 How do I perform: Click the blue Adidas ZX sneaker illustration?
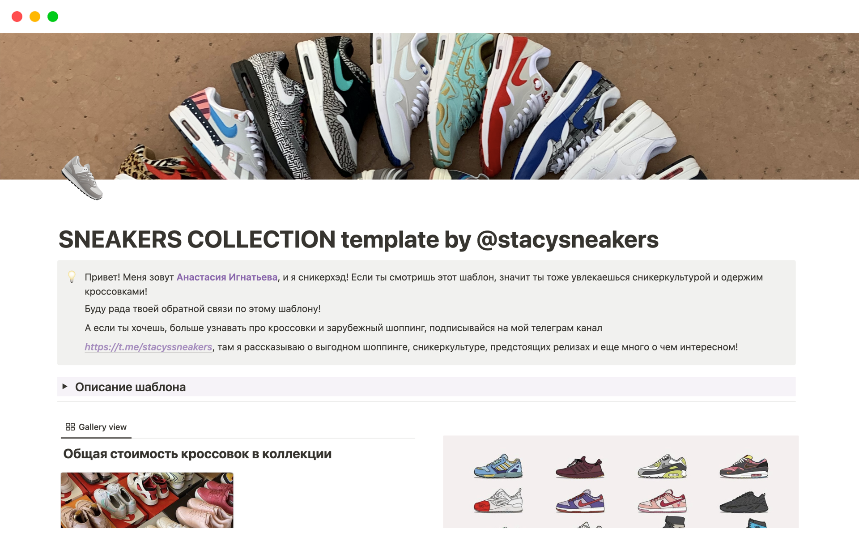tap(498, 466)
